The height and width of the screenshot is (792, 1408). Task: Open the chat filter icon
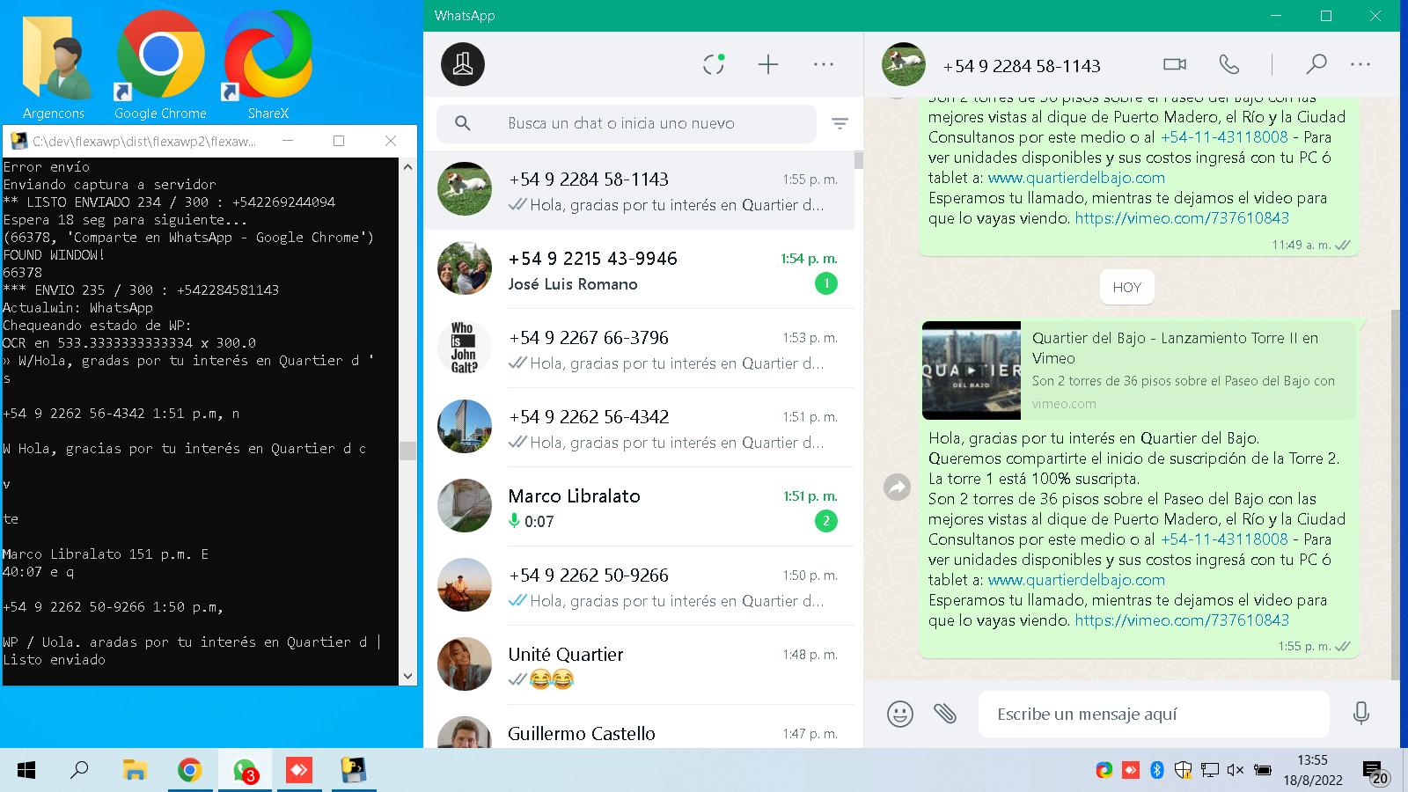840,124
